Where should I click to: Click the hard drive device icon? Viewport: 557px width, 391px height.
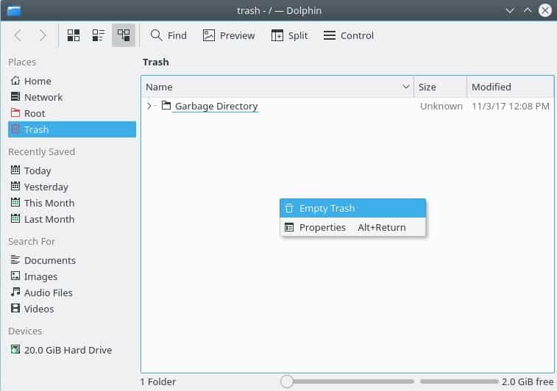click(x=15, y=349)
